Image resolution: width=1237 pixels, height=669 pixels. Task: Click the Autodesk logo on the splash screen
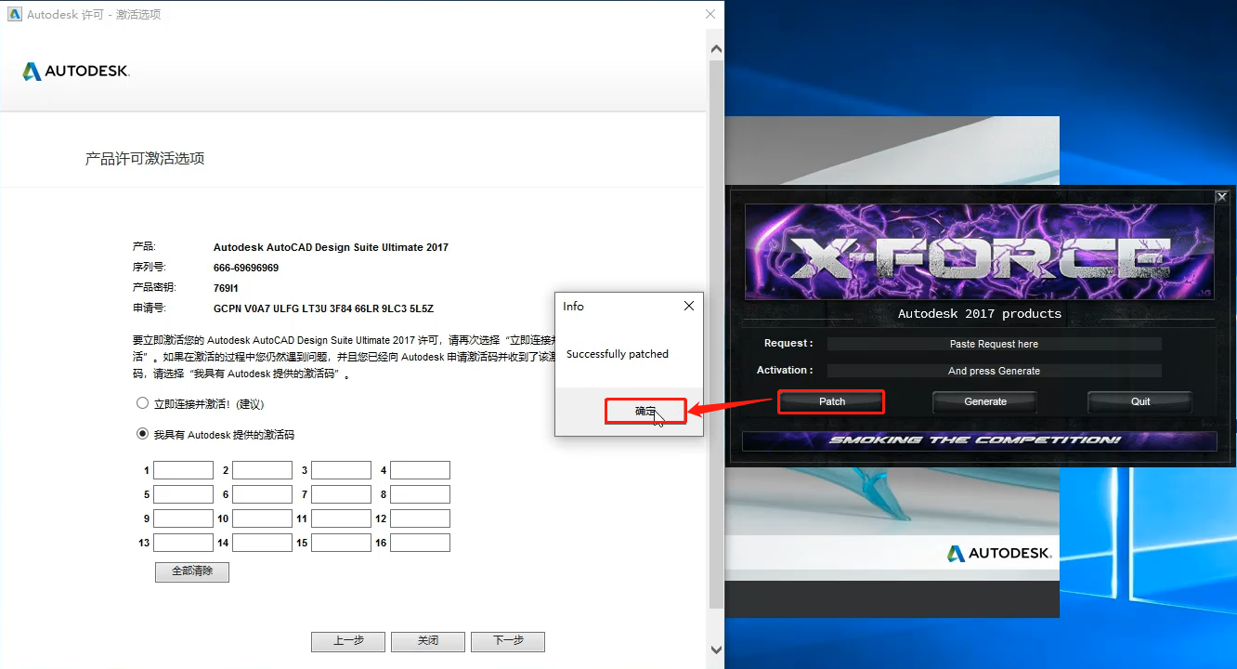[998, 553]
